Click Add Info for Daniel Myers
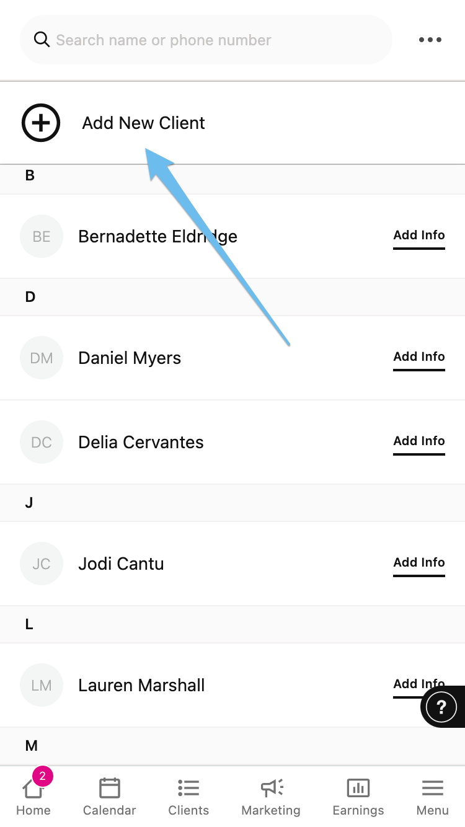Screen dimensions: 465x827 click(419, 357)
